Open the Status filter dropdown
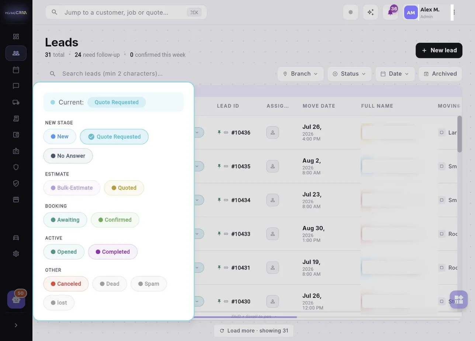This screenshot has height=341, width=475. [350, 74]
